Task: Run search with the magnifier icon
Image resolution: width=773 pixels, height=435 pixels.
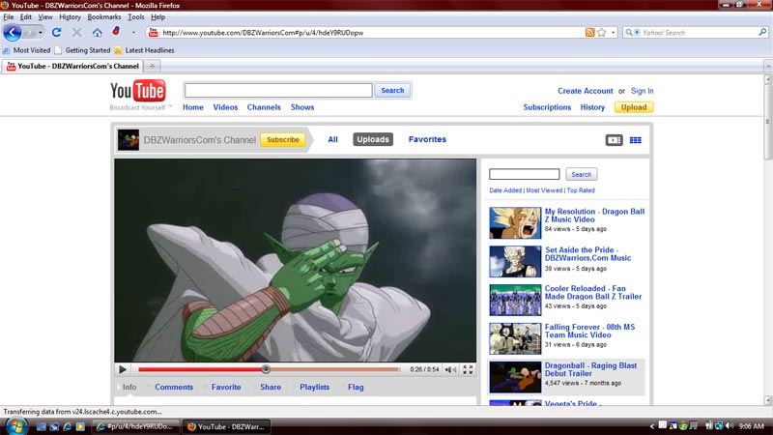Action: pyautogui.click(x=762, y=33)
